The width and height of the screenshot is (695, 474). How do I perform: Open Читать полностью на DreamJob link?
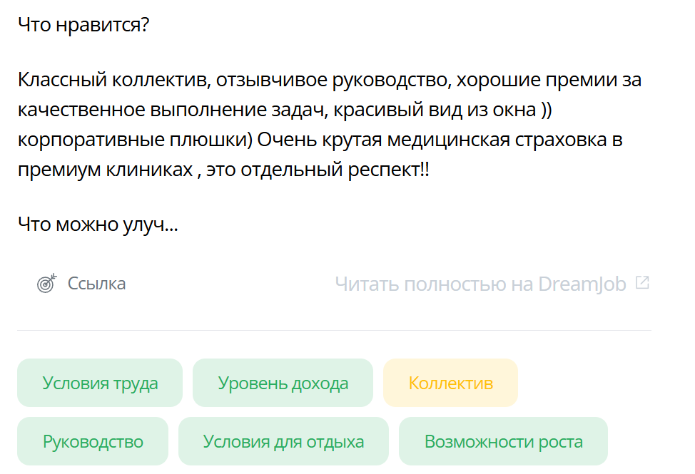tap(480, 284)
